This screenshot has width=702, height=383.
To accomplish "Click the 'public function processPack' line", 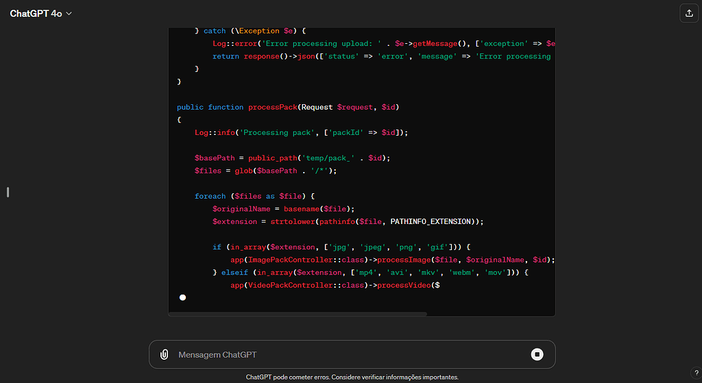I will coord(288,107).
